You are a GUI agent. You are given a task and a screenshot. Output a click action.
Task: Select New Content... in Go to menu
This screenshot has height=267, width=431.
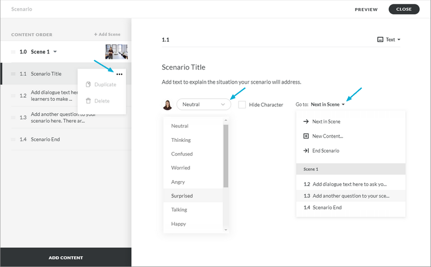coord(351,136)
